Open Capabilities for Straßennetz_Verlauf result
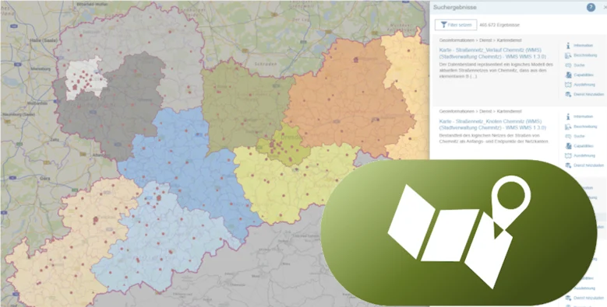The image size is (607, 307). [x=580, y=75]
